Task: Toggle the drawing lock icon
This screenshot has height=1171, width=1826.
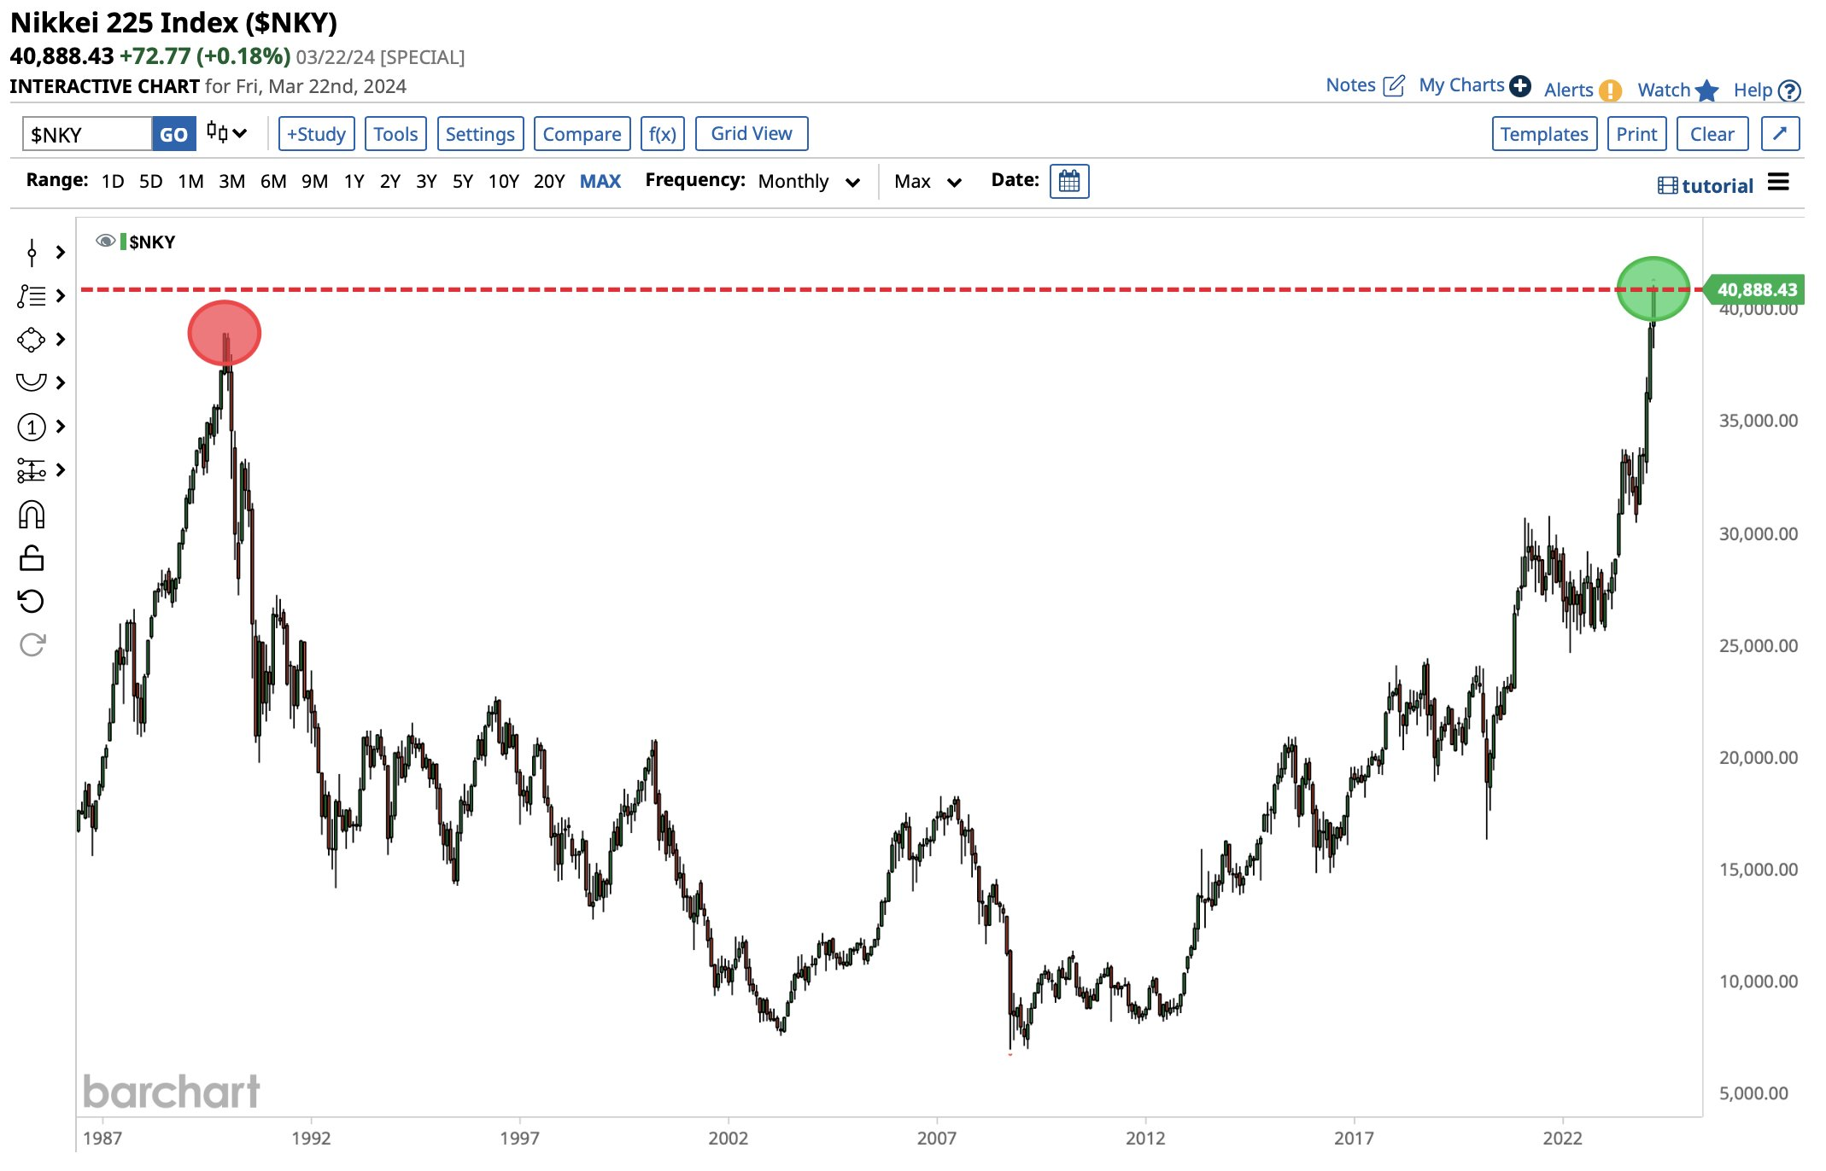Action: tap(32, 558)
